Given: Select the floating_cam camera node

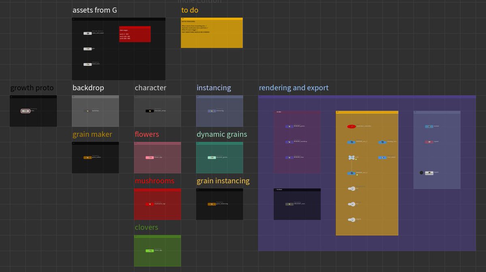Looking at the screenshot, I should [x=383, y=141].
